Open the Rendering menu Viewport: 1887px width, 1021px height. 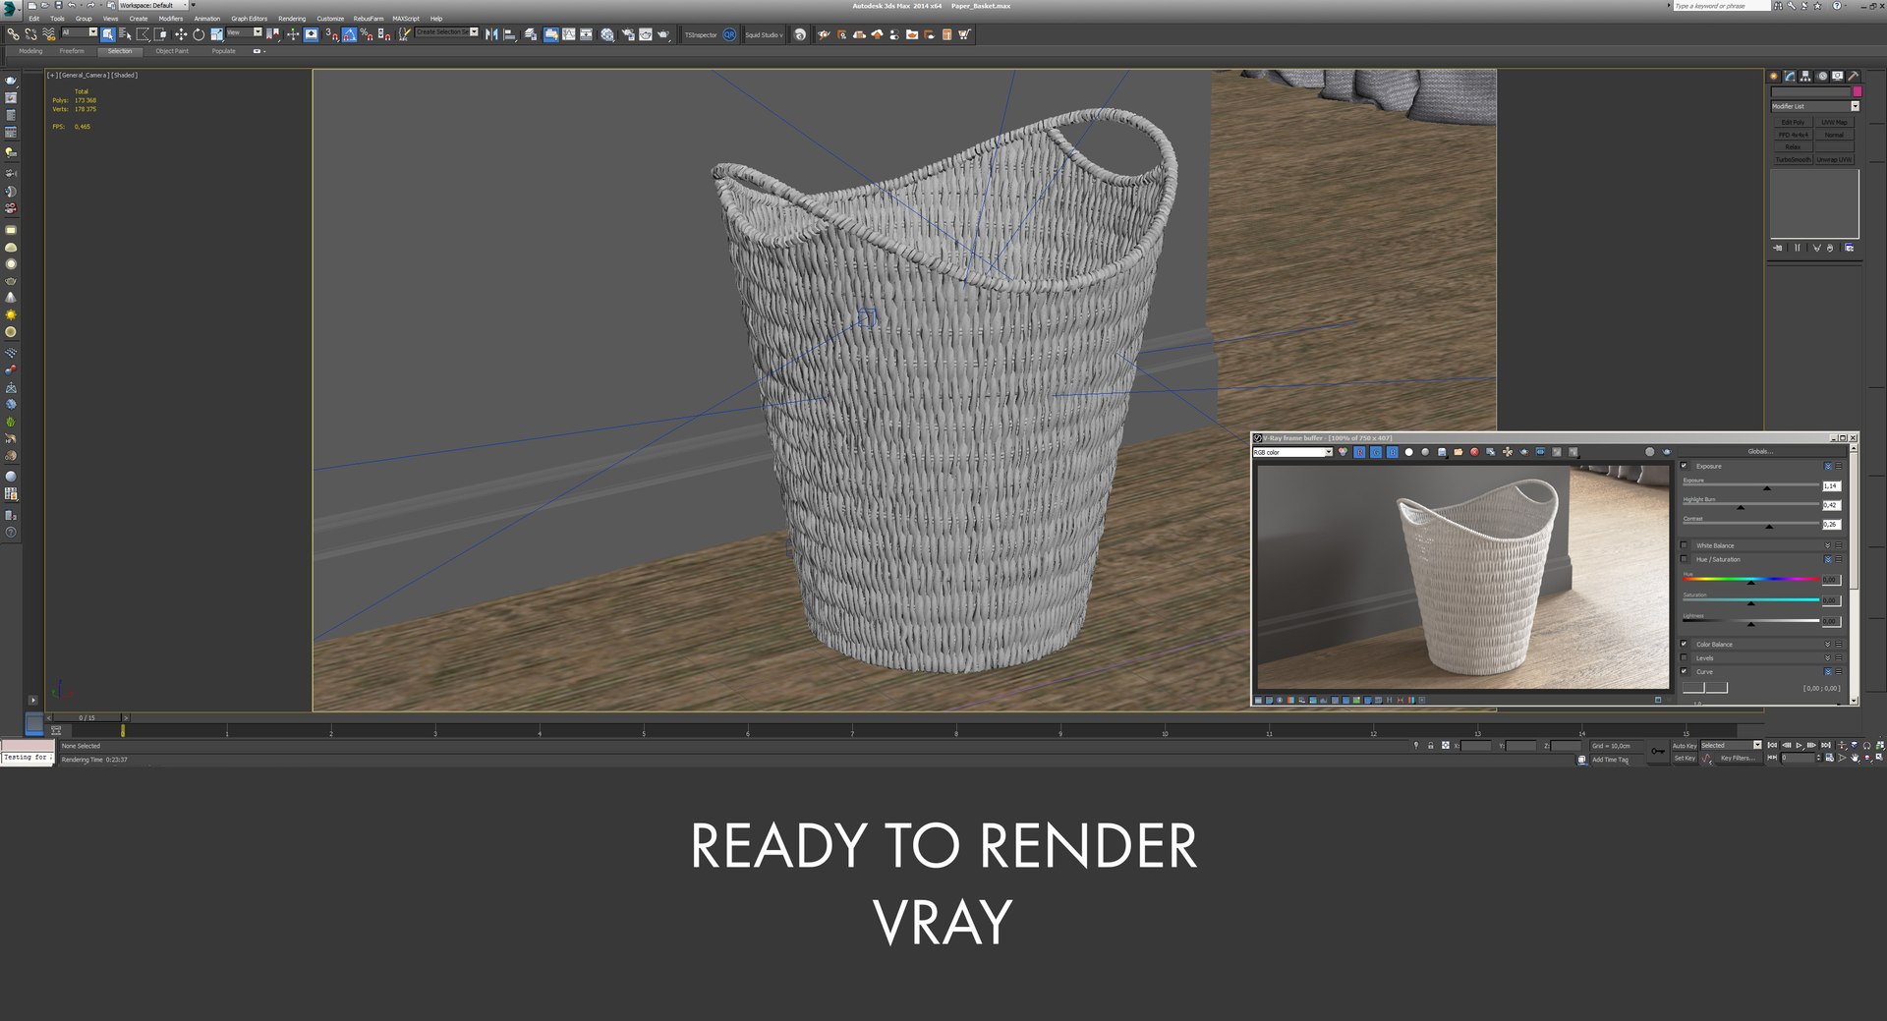pos(292,19)
